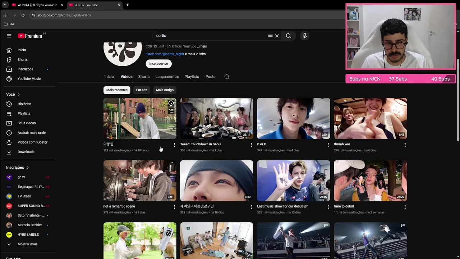Open options menu for thumb war

coord(405,145)
